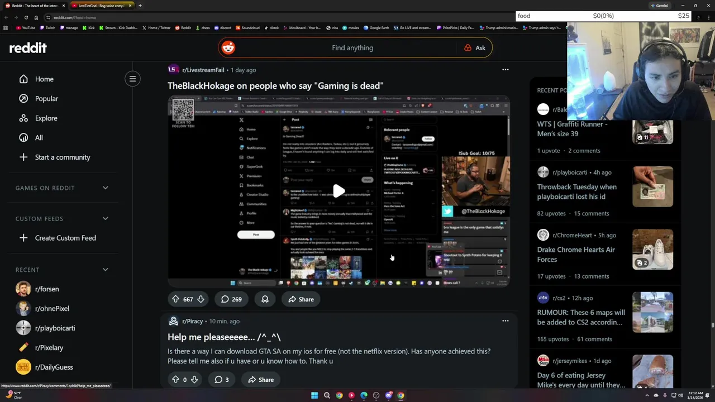Open RUMOUR 6 maps CS2 post
This screenshot has height=402, width=715.
tap(581, 318)
